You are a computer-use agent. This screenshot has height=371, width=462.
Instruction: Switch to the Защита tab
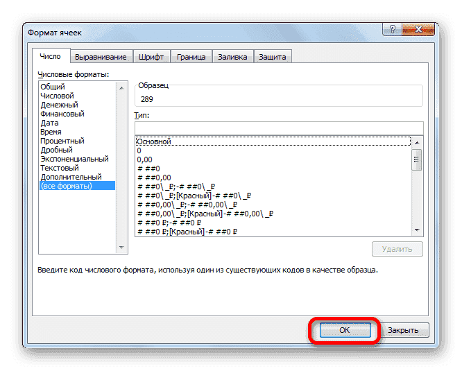click(272, 57)
